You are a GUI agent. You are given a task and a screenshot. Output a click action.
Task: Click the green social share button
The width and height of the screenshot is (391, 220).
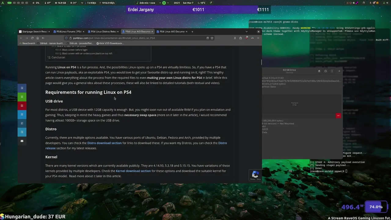[22, 97]
